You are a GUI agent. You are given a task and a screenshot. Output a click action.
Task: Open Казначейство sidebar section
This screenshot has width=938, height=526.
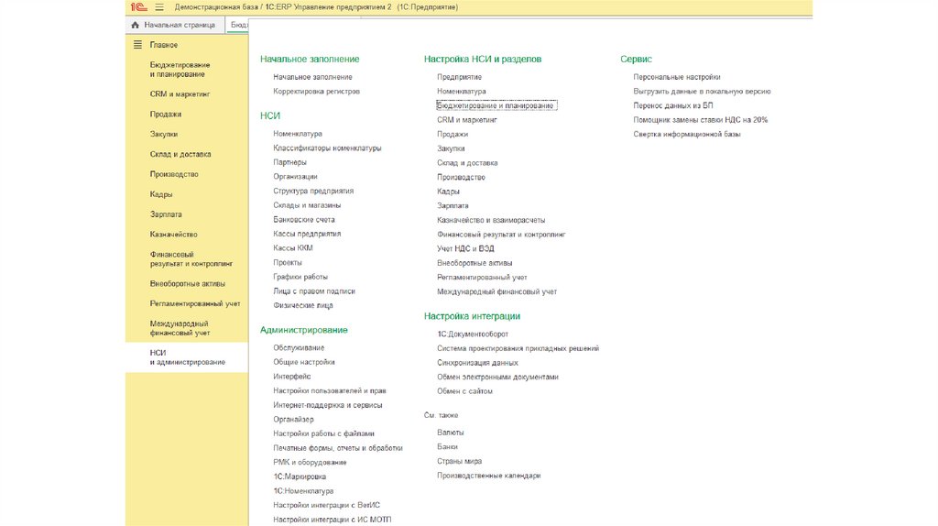[173, 235]
